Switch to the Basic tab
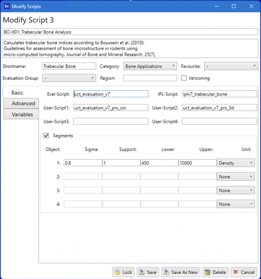The image size is (261, 279). 21,93
